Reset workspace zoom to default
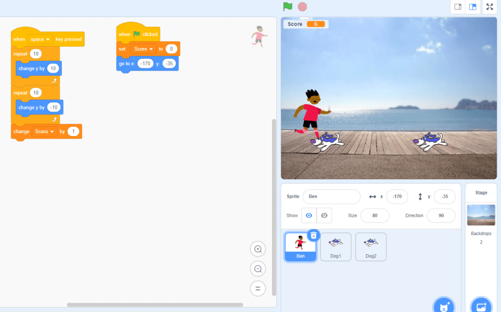This screenshot has width=501, height=312. click(258, 288)
